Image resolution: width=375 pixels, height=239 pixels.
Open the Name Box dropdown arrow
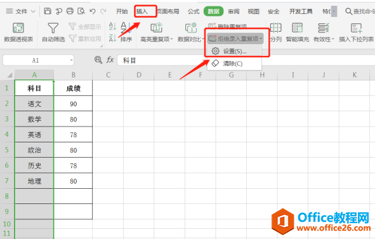click(71, 60)
